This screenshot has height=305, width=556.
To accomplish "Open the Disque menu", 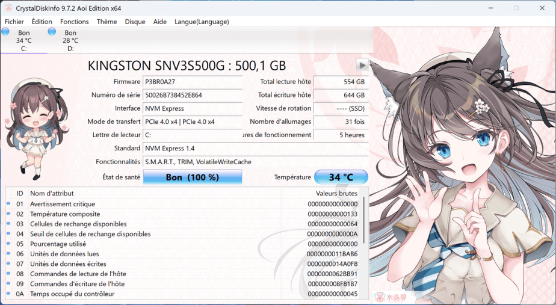I will pos(135,22).
